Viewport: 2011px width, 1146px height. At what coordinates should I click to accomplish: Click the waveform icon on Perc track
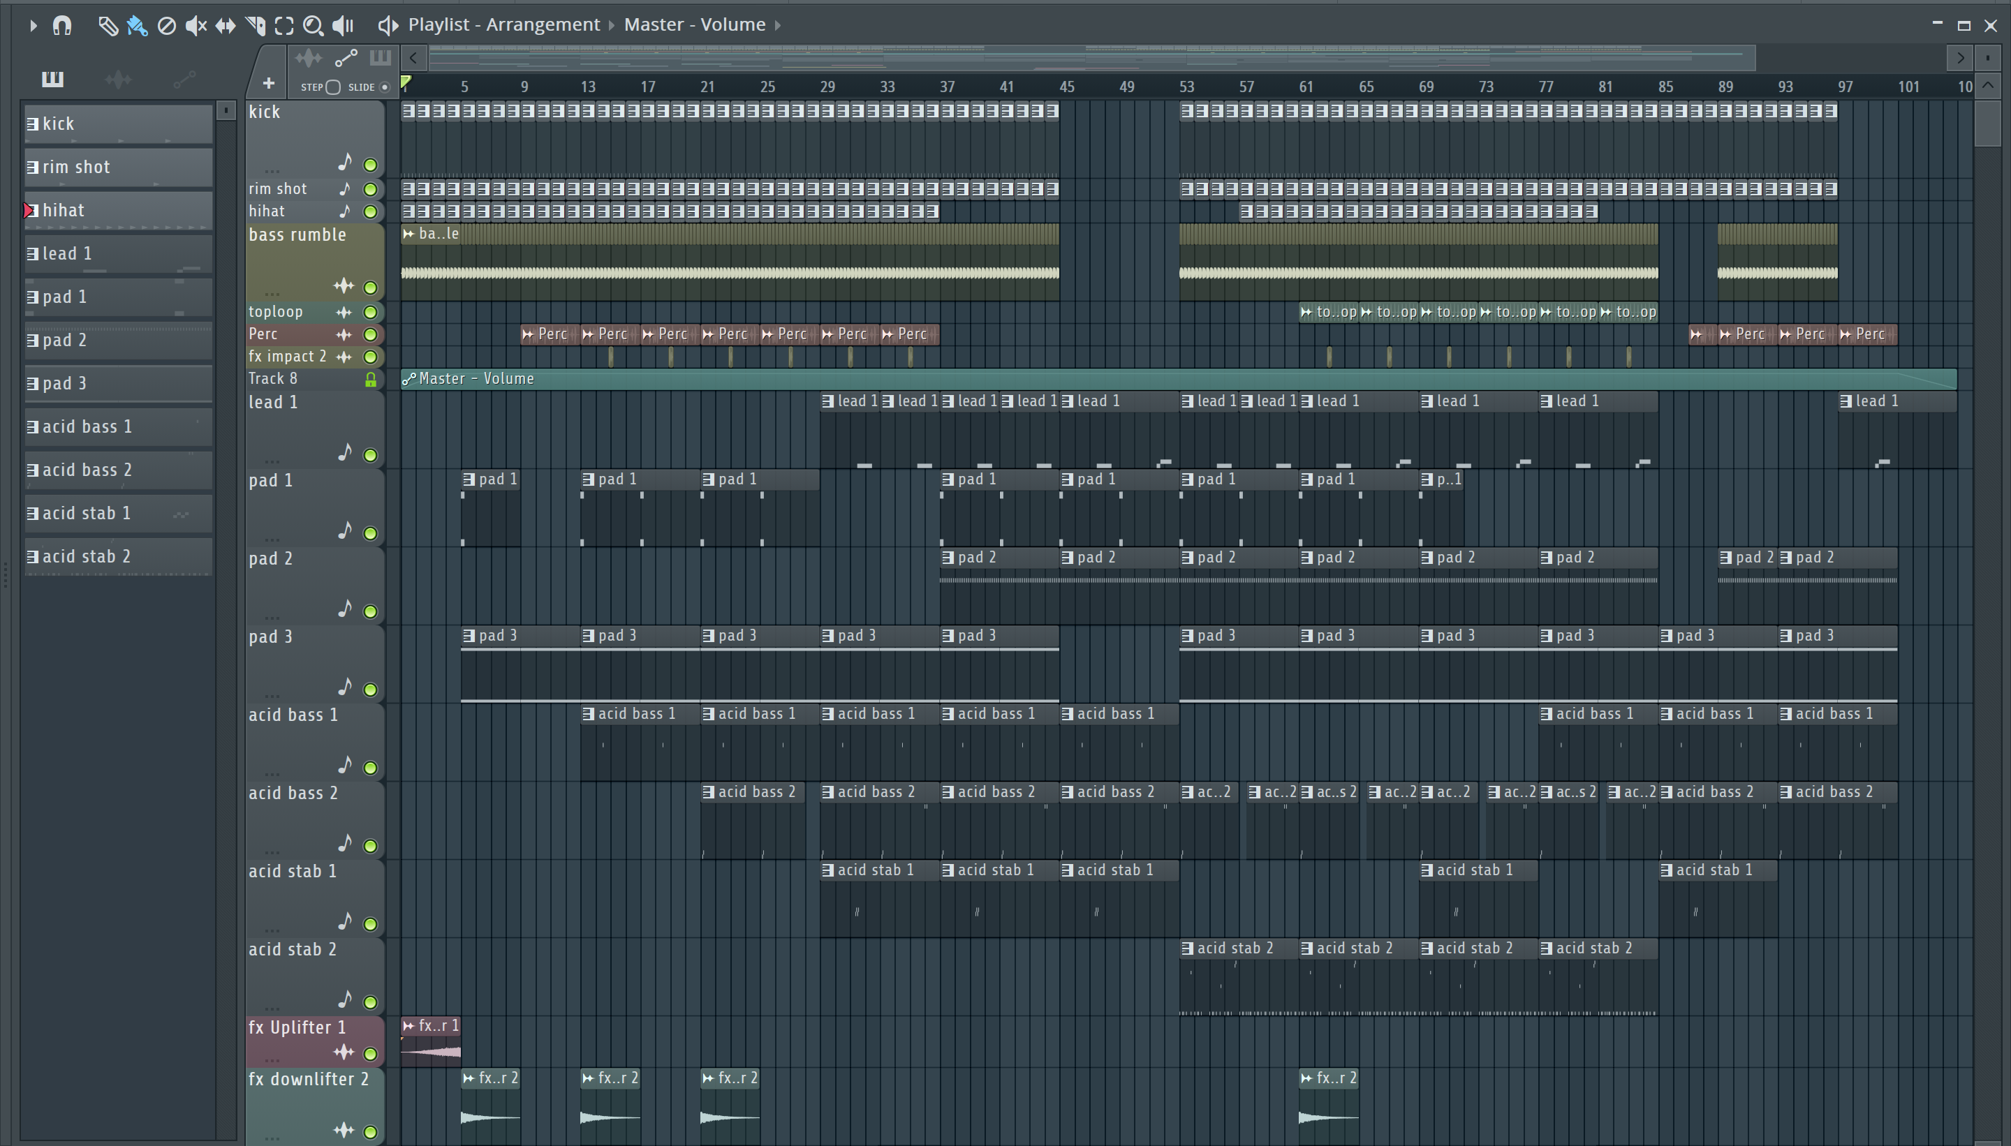[344, 334]
